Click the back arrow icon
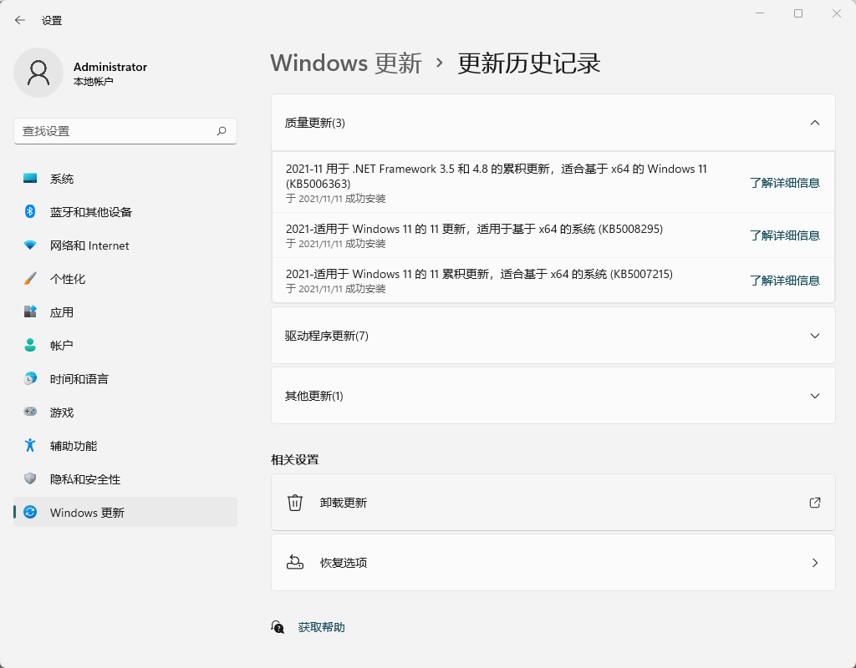856x668 pixels. 20,20
